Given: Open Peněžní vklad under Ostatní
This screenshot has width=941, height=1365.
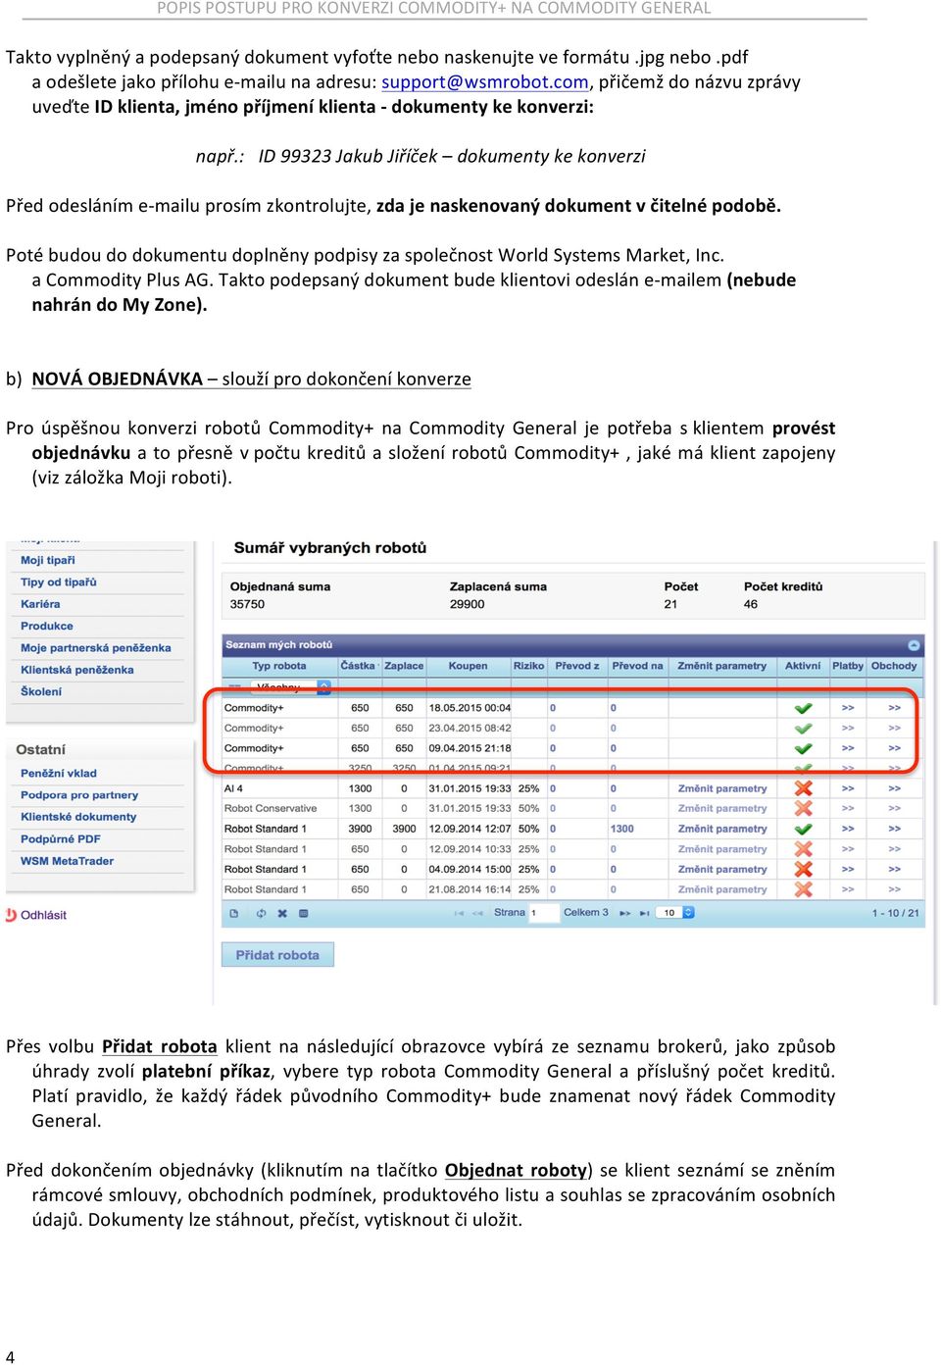Looking at the screenshot, I should 59,774.
